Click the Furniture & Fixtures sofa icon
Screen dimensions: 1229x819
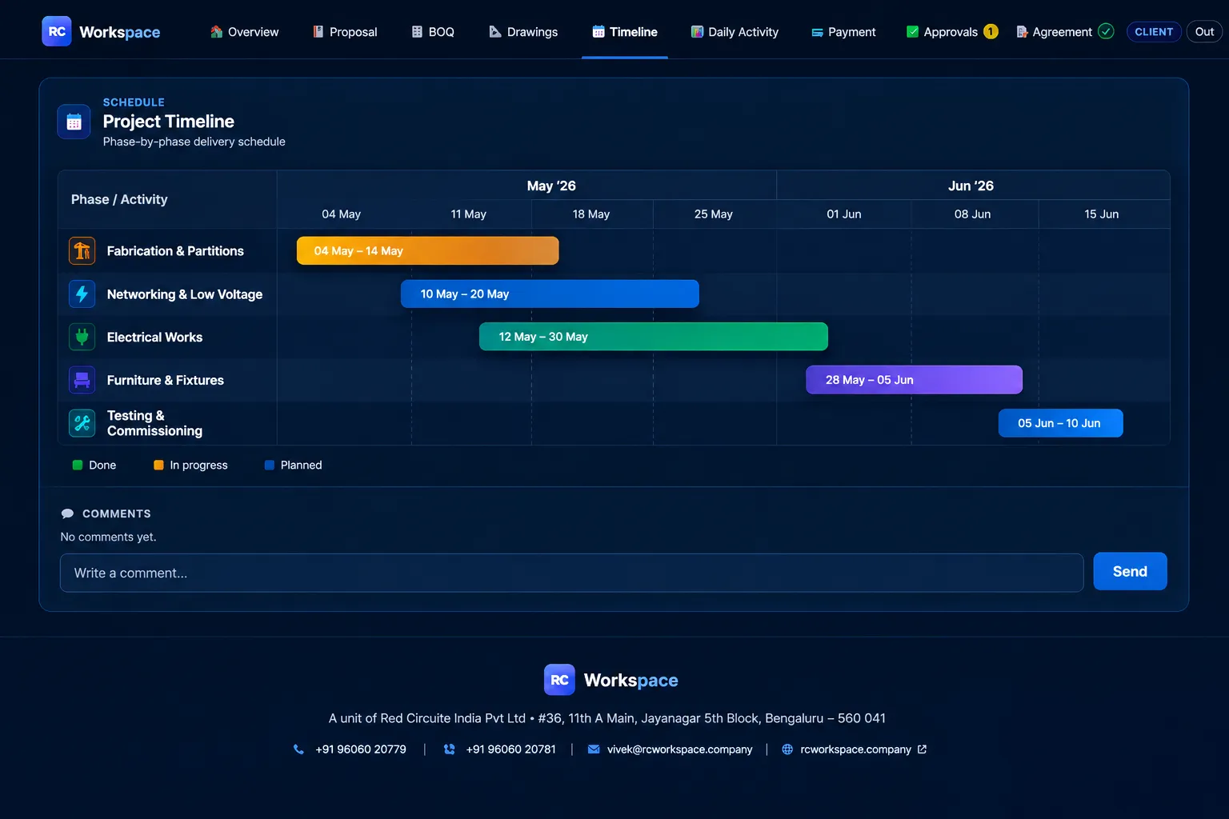(x=82, y=380)
